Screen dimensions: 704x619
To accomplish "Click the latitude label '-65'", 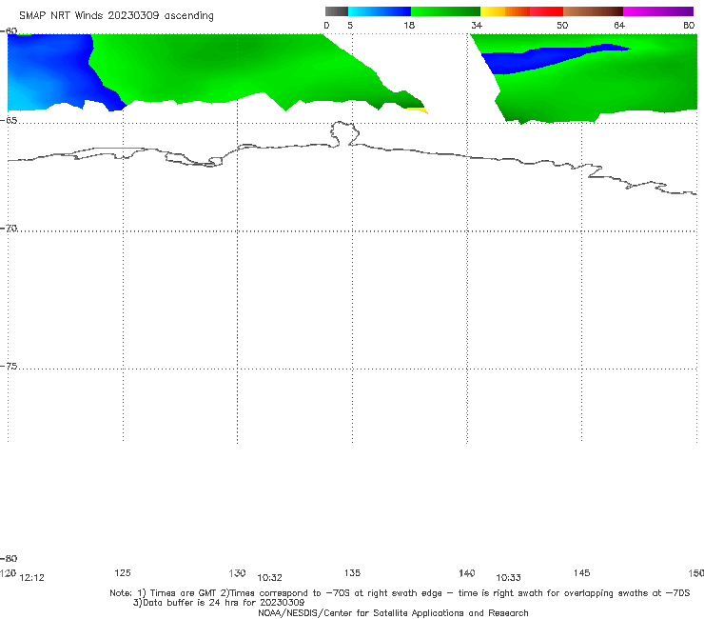I will coord(9,120).
